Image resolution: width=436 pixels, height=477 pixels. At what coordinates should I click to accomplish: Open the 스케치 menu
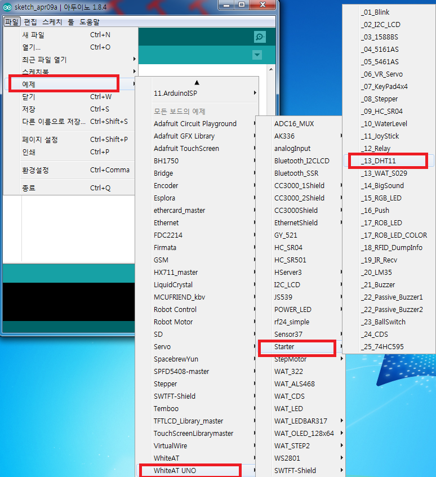point(52,22)
